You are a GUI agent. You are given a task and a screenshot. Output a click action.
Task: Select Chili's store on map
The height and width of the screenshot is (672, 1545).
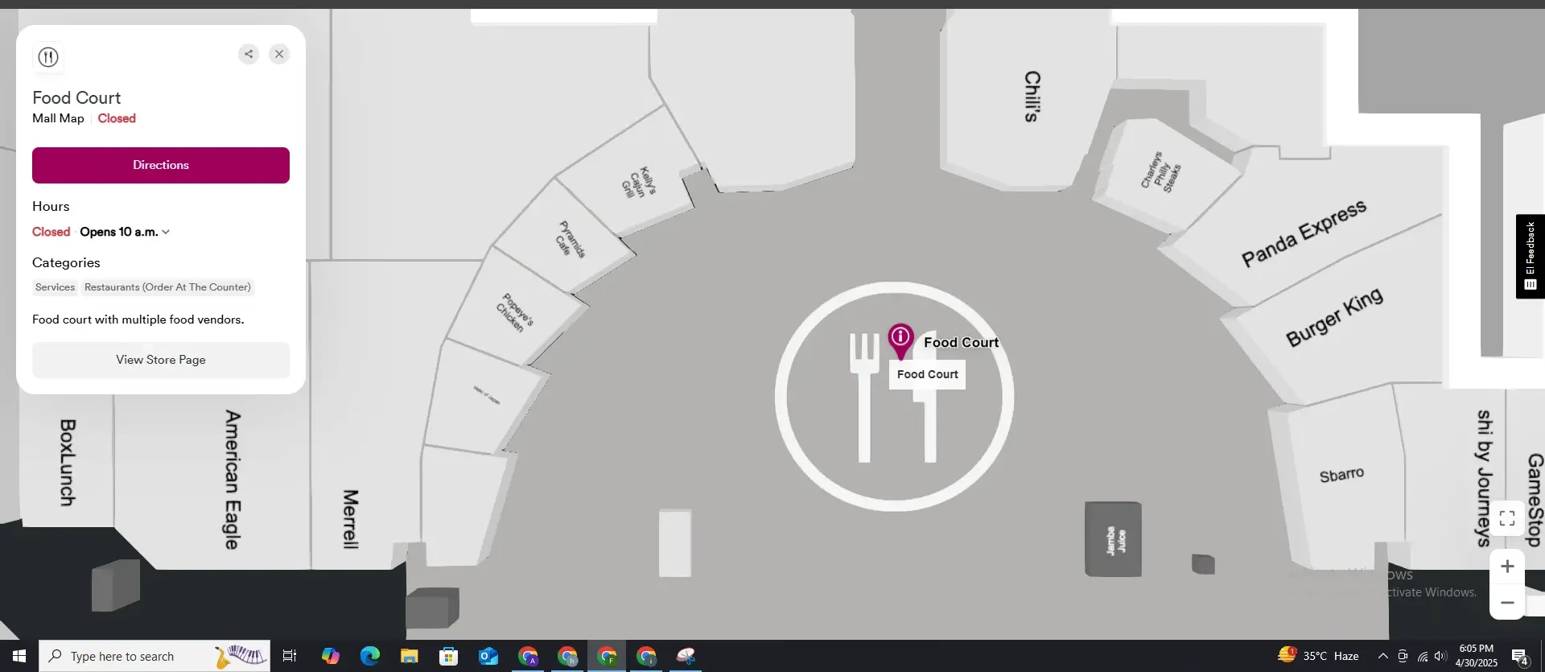pyautogui.click(x=1032, y=96)
